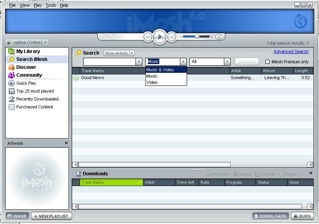319x224 pixels.
Task: Select Search iMesh in the sidebar
Action: pos(37,59)
